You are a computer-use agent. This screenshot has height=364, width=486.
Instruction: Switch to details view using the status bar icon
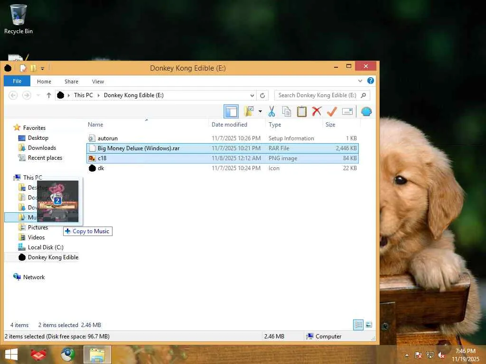[x=358, y=325]
